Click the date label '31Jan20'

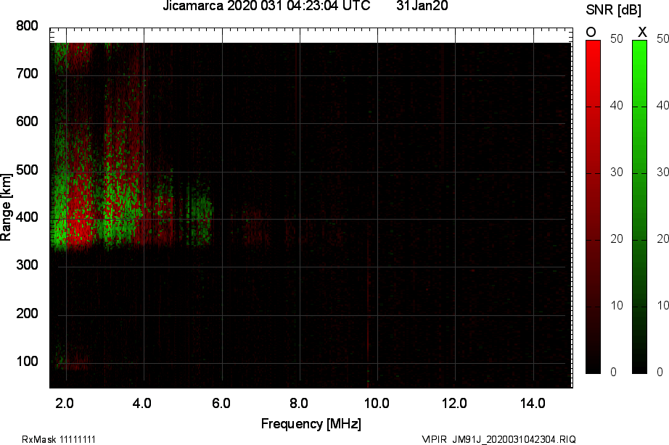click(422, 6)
